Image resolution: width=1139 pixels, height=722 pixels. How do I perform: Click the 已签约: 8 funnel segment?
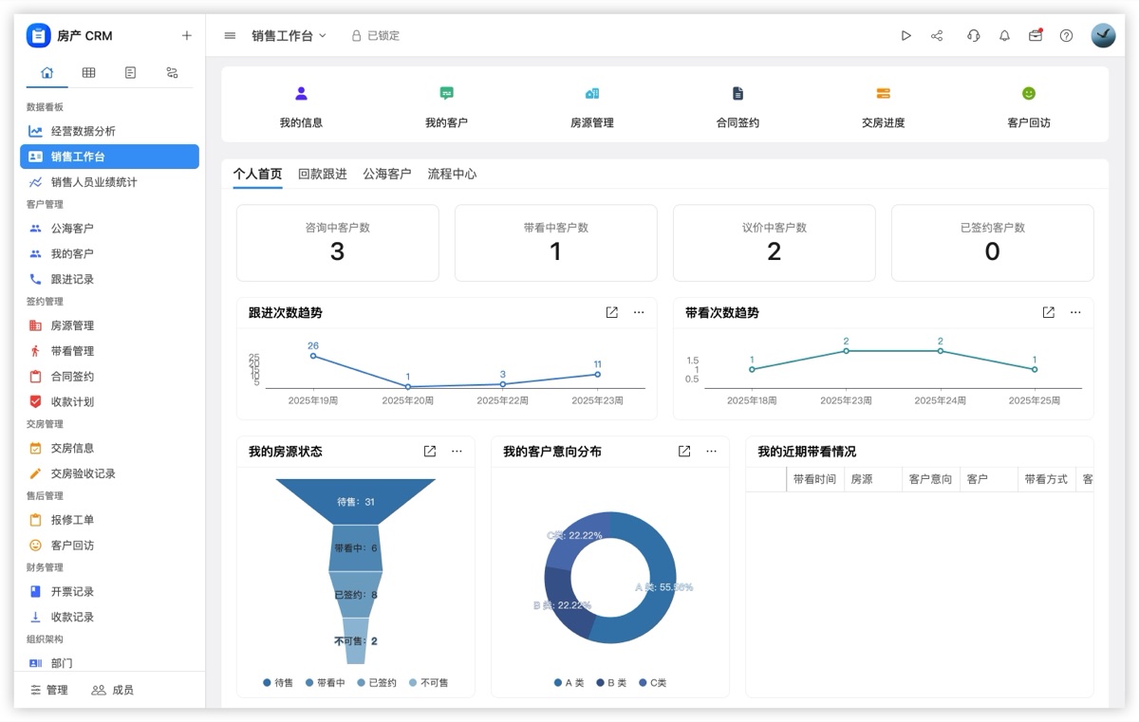pyautogui.click(x=356, y=595)
